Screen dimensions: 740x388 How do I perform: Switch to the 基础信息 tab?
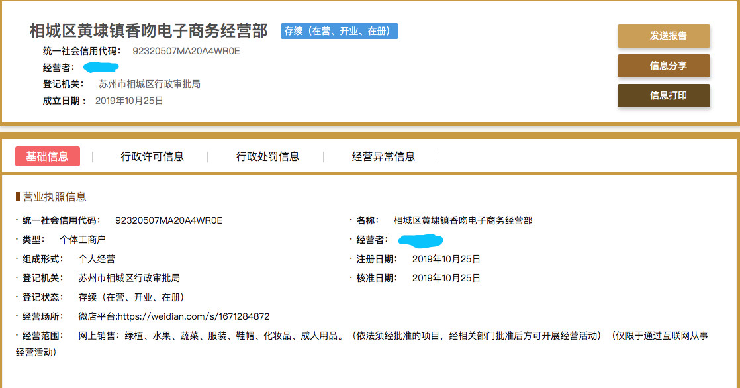click(48, 156)
